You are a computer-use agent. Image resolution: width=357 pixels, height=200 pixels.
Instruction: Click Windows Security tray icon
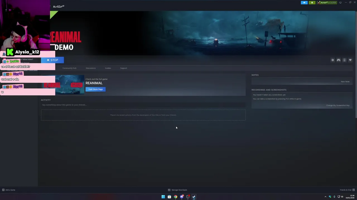pyautogui.click(x=330, y=197)
